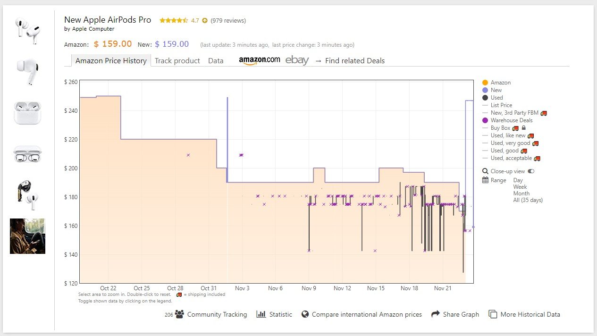Viewport: 597px width, 336px height.
Task: Click the Apple Computer brand link
Action: [x=93, y=29]
